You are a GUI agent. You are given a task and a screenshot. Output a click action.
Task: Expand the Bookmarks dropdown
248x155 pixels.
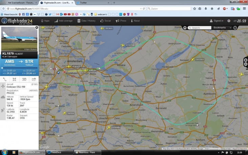(222, 27)
